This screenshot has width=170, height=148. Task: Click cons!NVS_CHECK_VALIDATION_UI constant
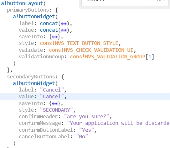(x=91, y=50)
